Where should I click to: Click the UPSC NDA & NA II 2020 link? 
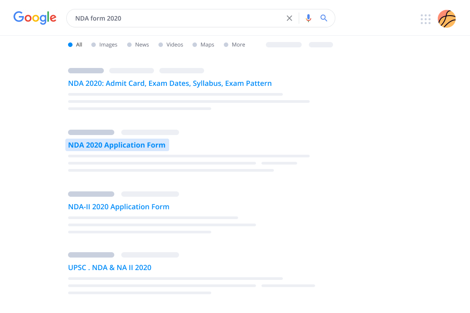[109, 267]
